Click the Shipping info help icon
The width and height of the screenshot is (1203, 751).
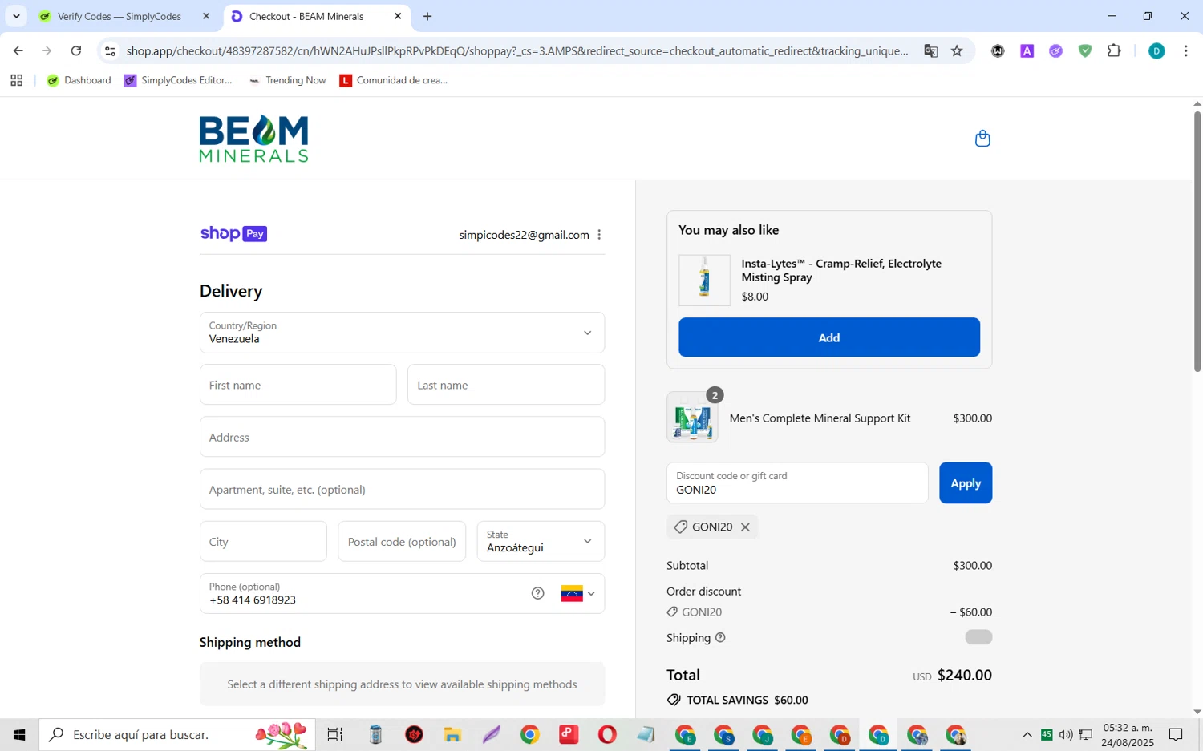(720, 637)
